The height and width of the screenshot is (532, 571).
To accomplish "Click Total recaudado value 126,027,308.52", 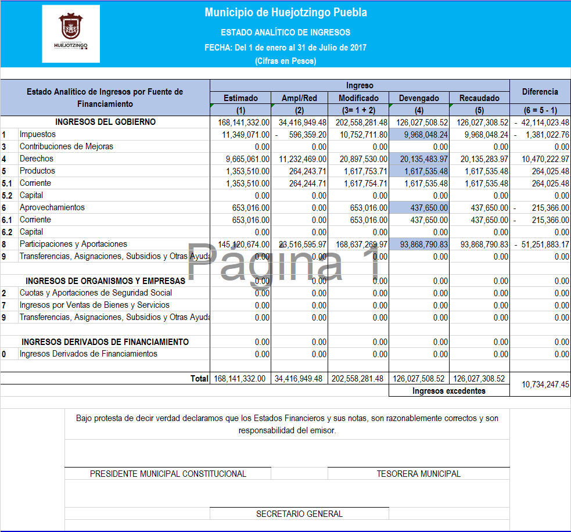I will coord(479,379).
